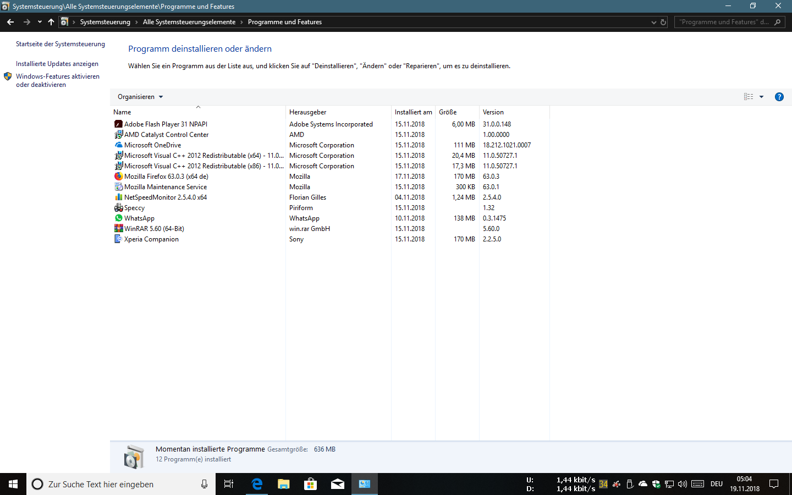Click the WhatsApp green icon in list
The image size is (792, 495).
(118, 218)
